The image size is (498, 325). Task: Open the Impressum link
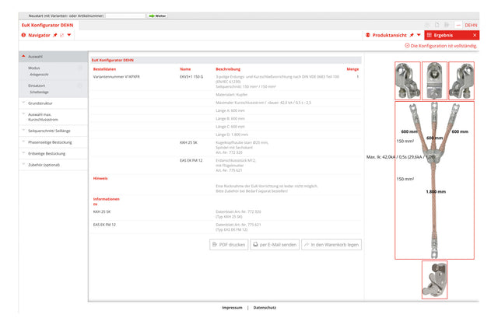pos(232,308)
